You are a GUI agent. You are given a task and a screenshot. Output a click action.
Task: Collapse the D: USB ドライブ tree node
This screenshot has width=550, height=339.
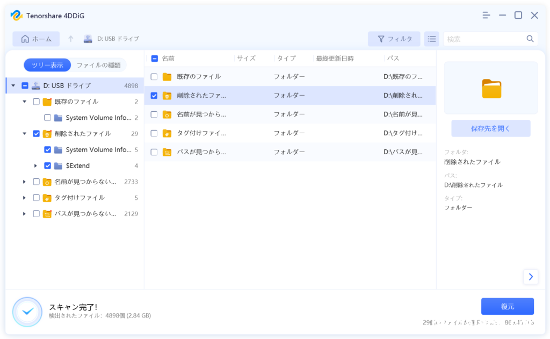tap(13, 85)
